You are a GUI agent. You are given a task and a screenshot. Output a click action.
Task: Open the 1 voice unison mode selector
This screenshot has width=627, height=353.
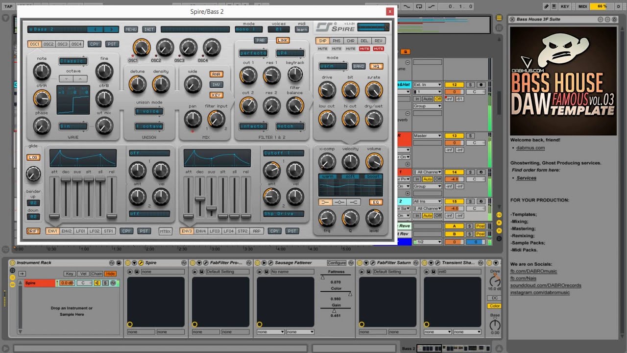(149, 111)
